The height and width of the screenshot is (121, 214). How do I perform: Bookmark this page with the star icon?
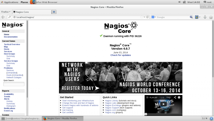click(x=142, y=17)
